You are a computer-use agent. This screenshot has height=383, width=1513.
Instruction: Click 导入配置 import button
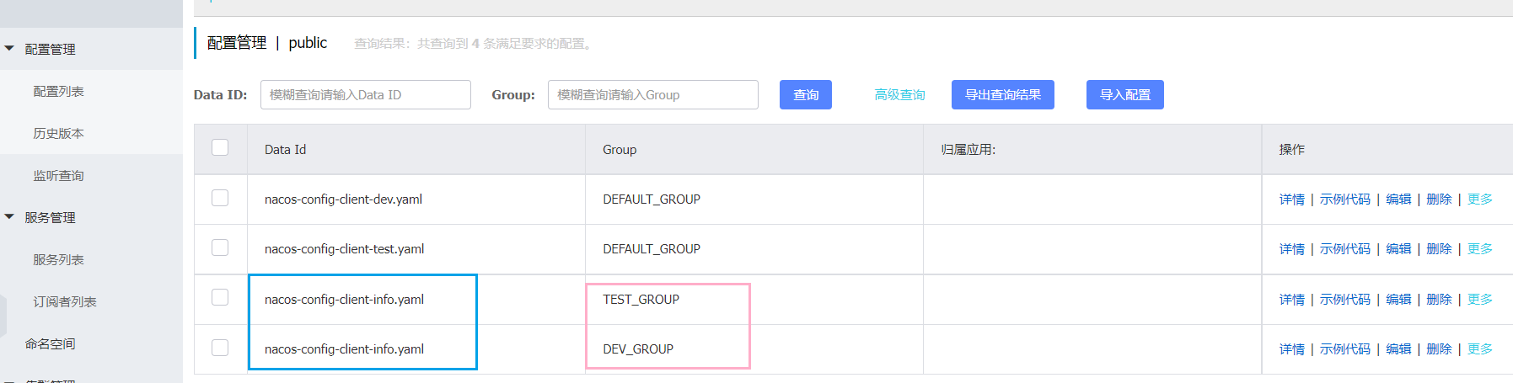(1125, 95)
